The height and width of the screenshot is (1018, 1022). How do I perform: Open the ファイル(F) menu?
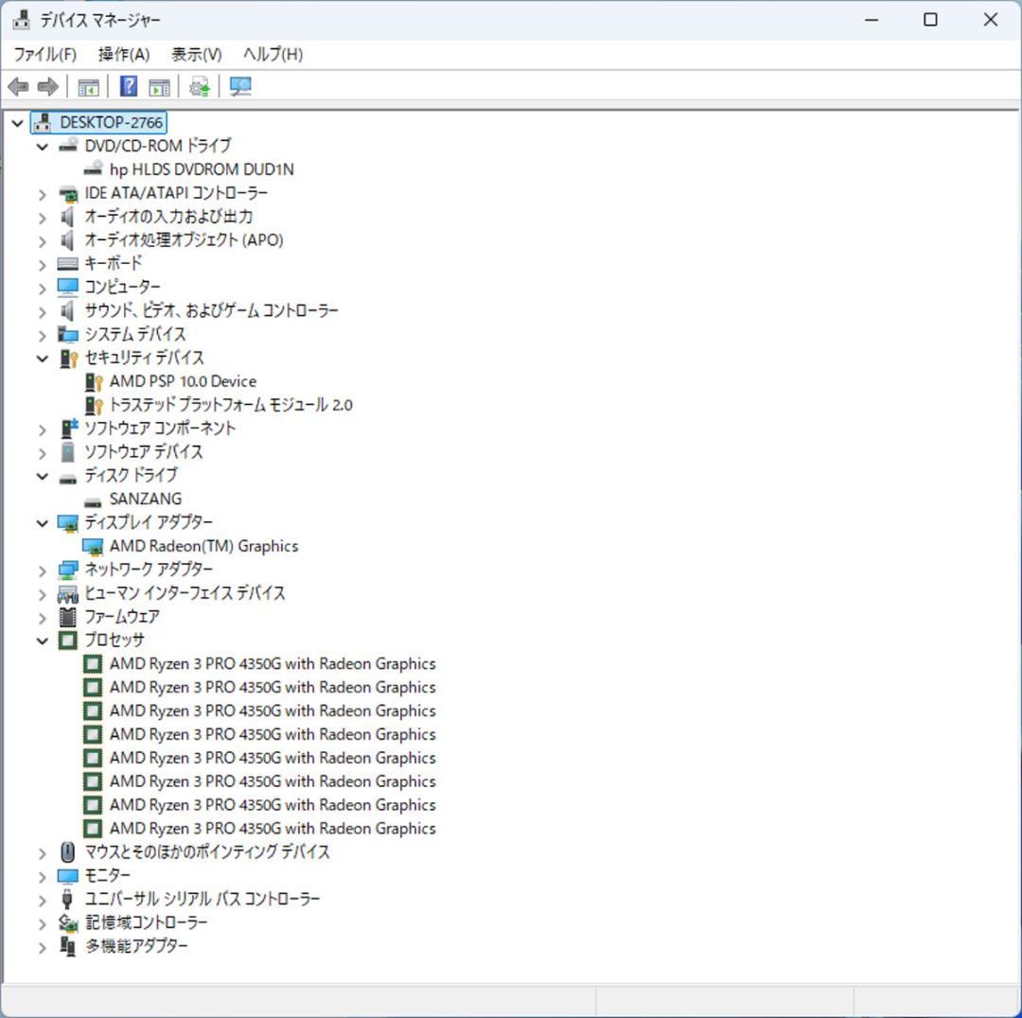click(x=44, y=54)
